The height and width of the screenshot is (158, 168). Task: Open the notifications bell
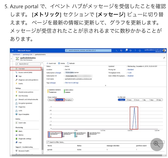[126, 50]
